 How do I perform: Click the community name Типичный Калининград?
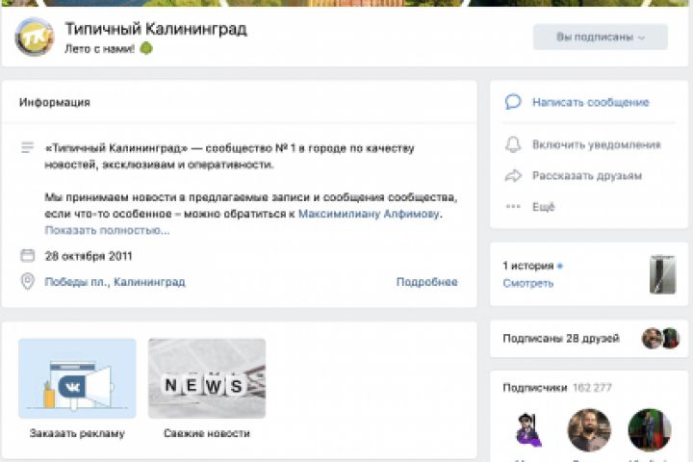[x=156, y=29]
